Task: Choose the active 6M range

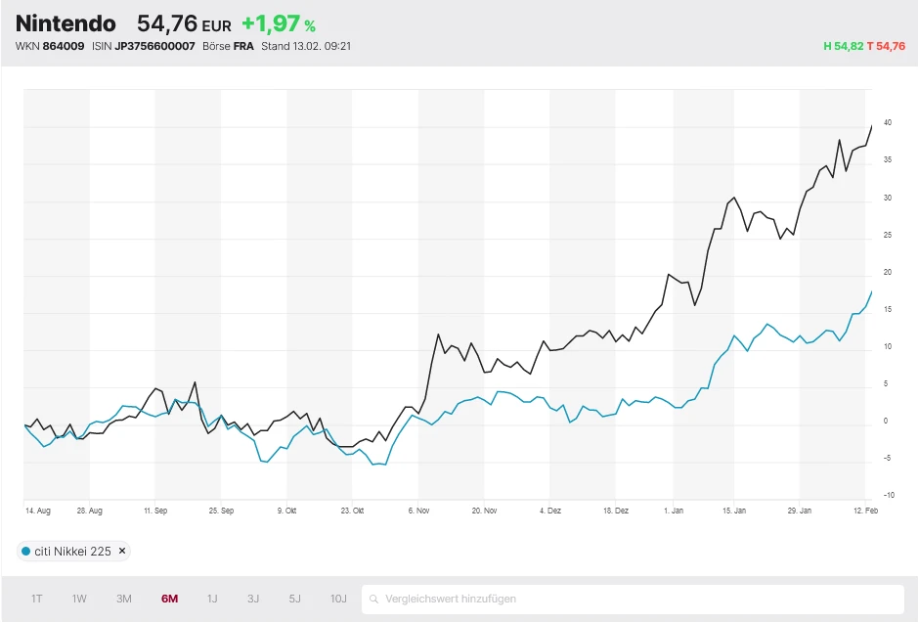Action: 169,599
